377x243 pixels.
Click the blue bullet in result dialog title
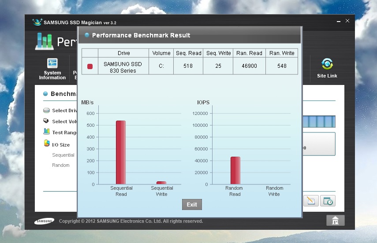(87, 35)
